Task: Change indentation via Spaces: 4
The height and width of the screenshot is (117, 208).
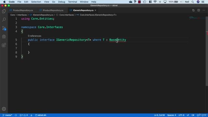Action: [172, 115]
